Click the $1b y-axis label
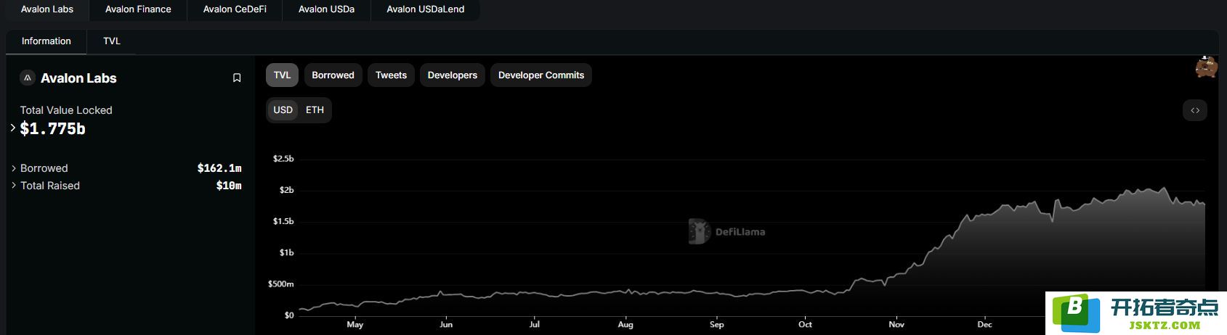 tap(286, 253)
